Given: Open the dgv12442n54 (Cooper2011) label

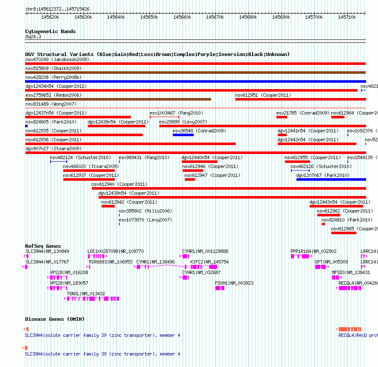Looking at the screenshot, I should (x=308, y=140).
